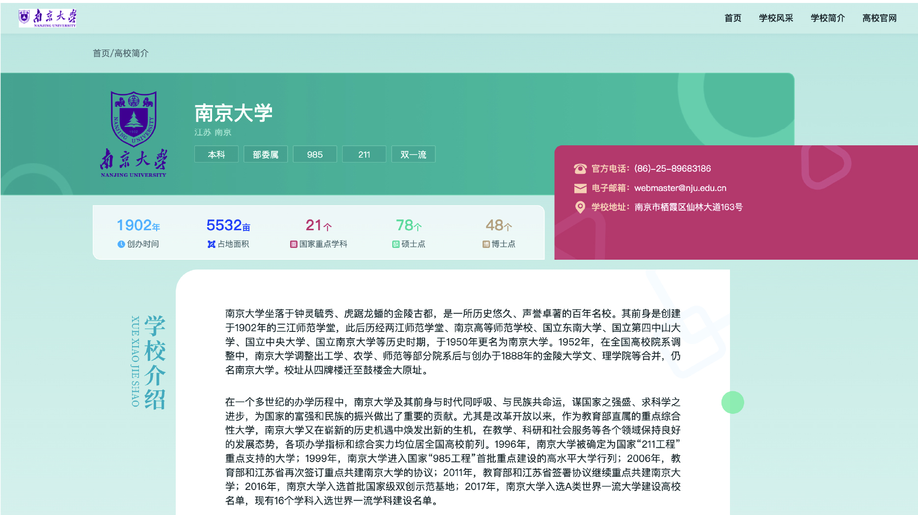918x515 pixels.
Task: Select the 985 tag
Action: (x=315, y=154)
